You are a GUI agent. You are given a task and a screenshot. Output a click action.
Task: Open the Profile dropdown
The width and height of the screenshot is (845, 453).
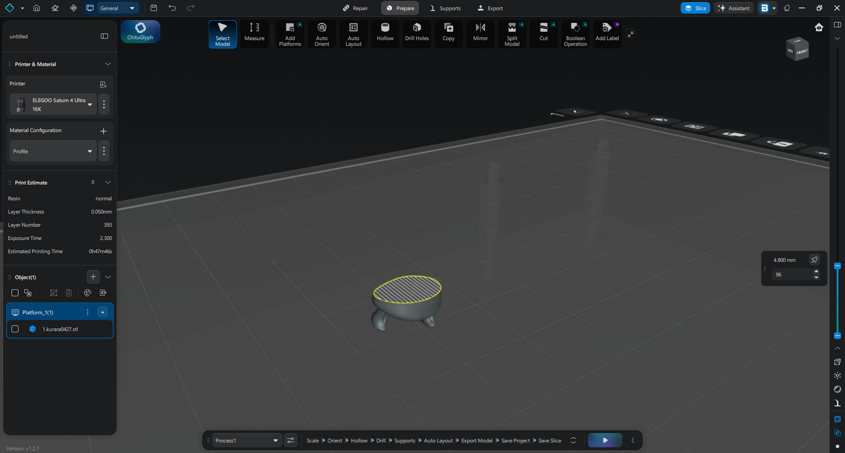coord(53,151)
